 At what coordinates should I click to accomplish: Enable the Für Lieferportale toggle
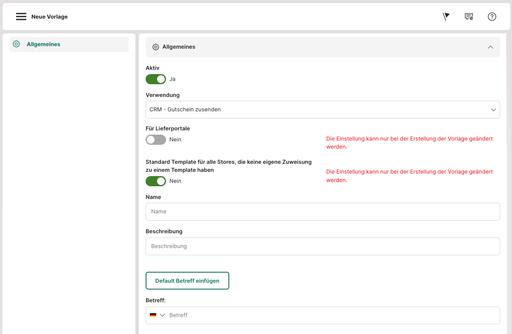tap(156, 140)
